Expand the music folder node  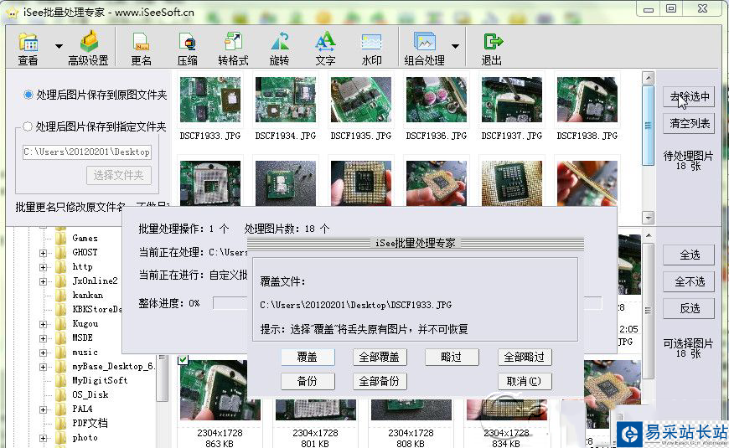click(44, 353)
